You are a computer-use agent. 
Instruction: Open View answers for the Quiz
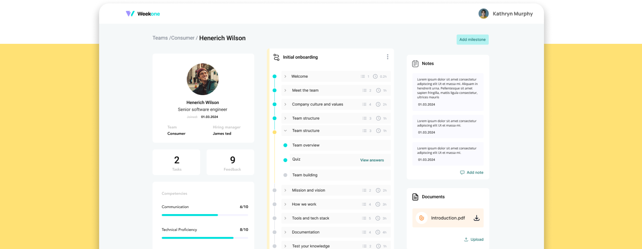coord(372,160)
